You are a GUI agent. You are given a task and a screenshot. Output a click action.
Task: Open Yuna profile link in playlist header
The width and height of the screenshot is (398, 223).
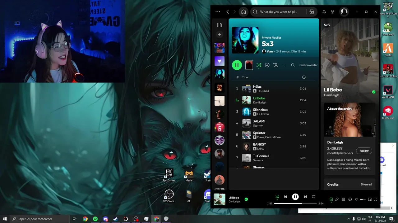[x=270, y=51]
